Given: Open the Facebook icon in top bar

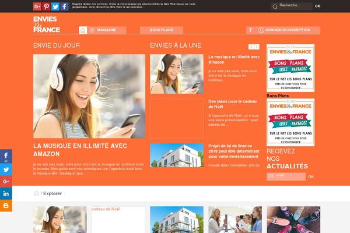Looking at the screenshot, I should 65,6.
